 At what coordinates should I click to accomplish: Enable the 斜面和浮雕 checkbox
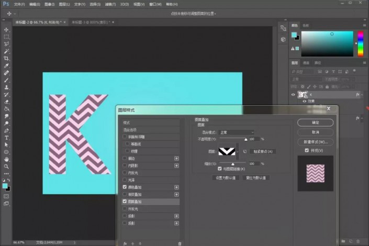point(125,137)
